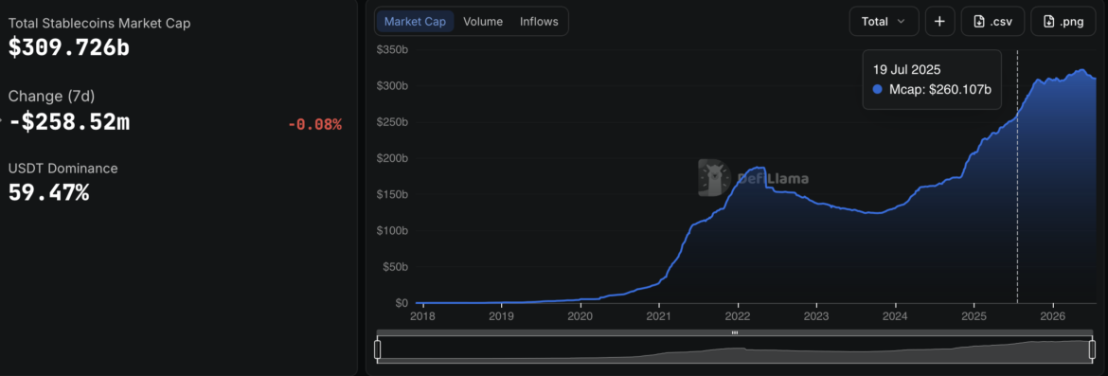The width and height of the screenshot is (1108, 376).
Task: Click the 2022 label on the x-axis
Action: coord(737,315)
